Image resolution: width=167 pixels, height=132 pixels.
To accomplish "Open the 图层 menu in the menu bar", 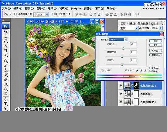I will tap(41, 8).
